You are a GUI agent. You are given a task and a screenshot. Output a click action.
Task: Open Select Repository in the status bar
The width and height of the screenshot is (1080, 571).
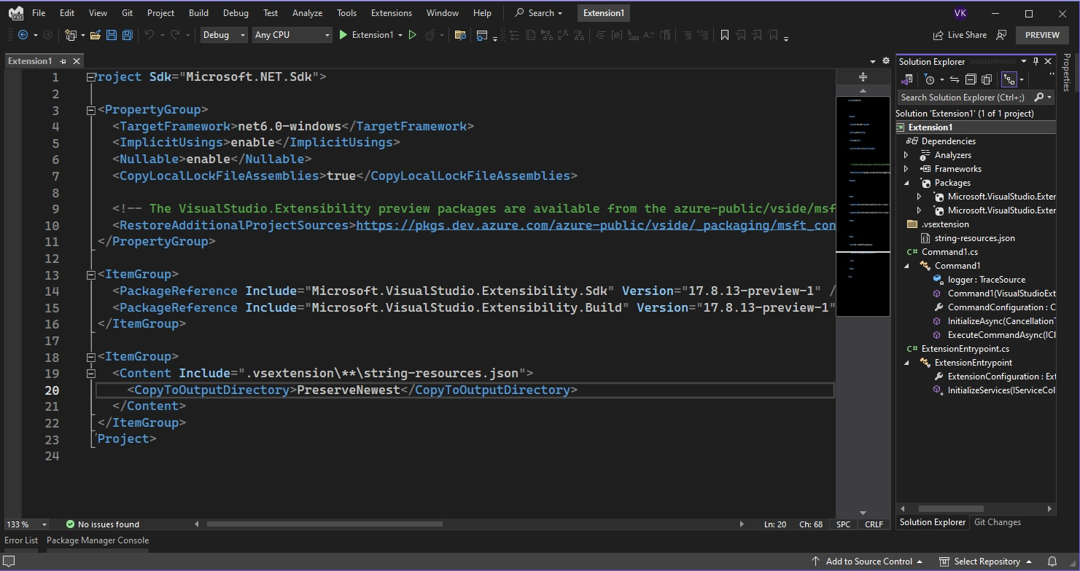pyautogui.click(x=985, y=561)
